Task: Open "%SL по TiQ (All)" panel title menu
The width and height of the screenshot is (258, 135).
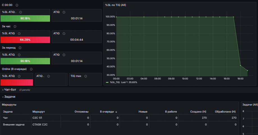Action: pyautogui.click(x=115, y=5)
